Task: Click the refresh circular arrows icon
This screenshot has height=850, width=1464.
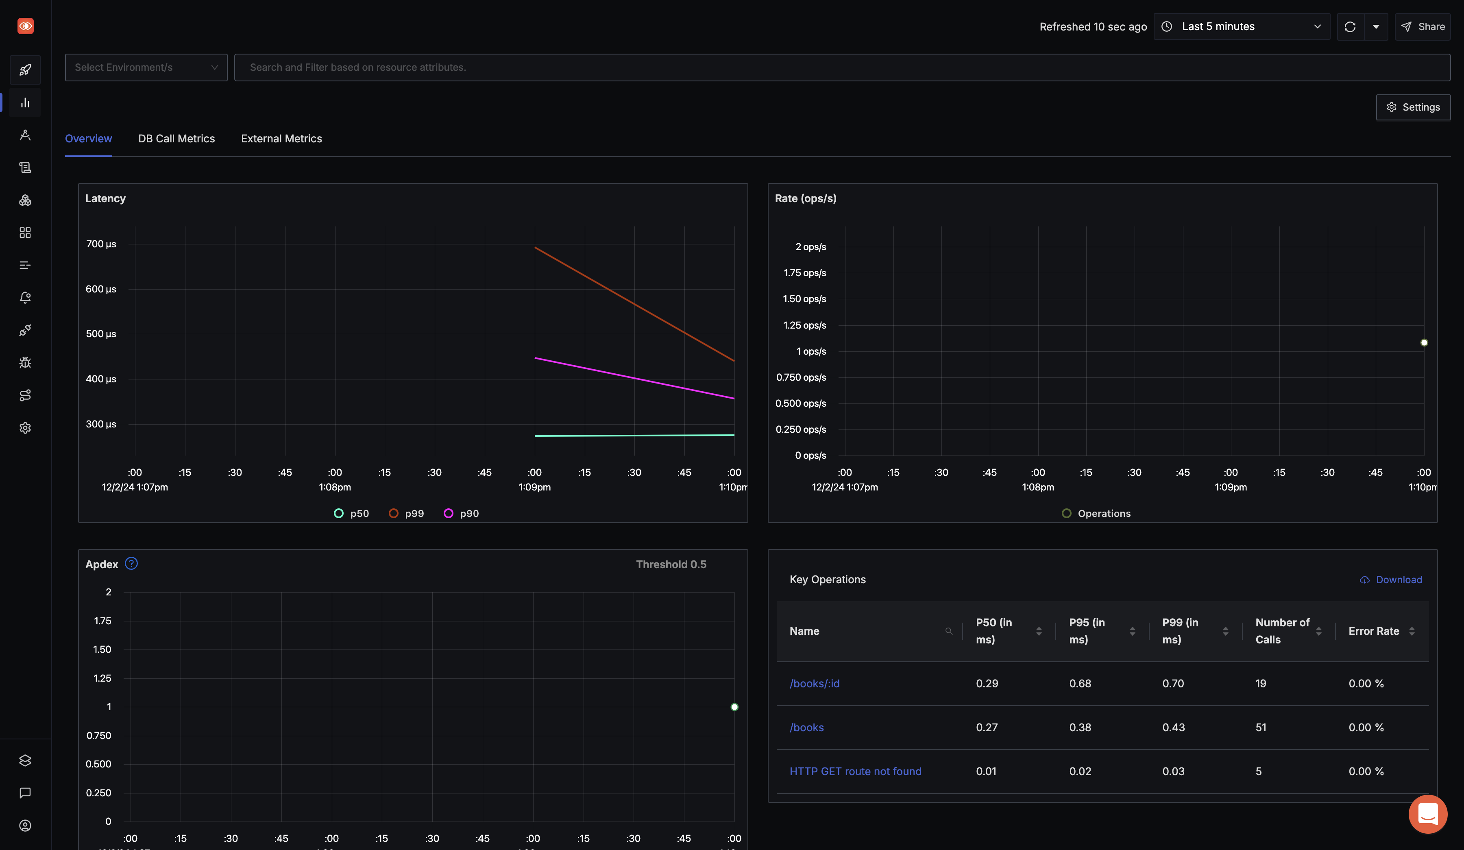Action: pos(1350,27)
